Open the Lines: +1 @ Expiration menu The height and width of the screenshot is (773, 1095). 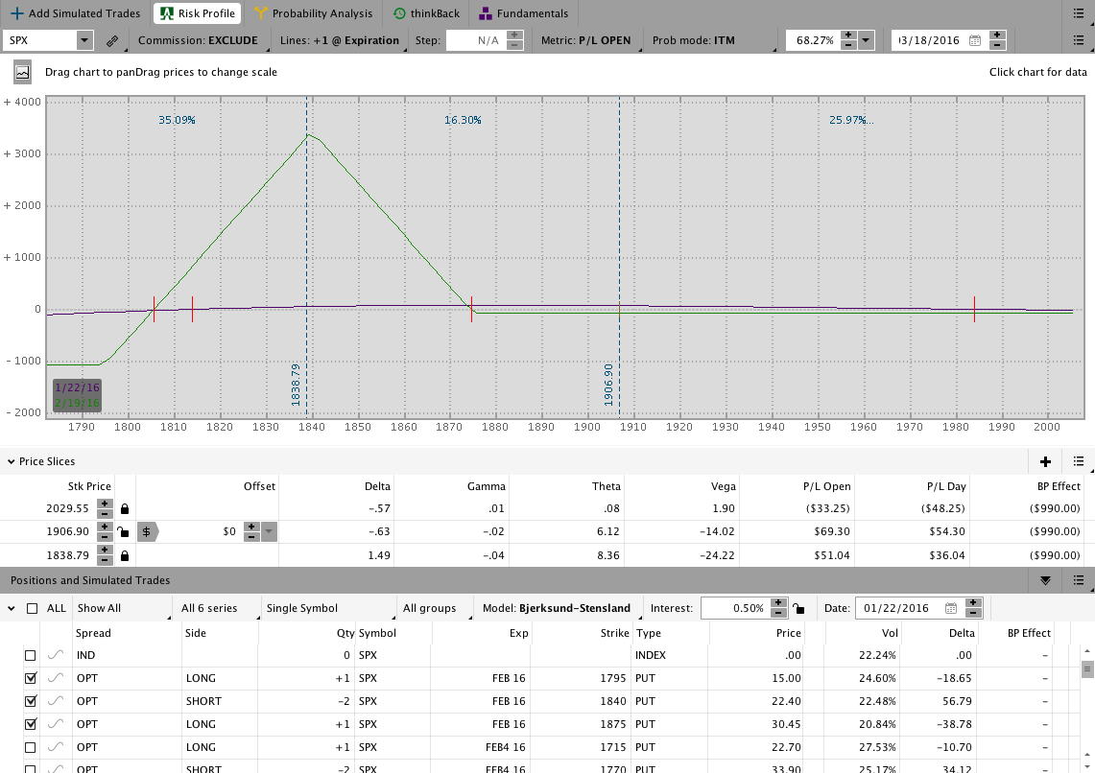340,40
